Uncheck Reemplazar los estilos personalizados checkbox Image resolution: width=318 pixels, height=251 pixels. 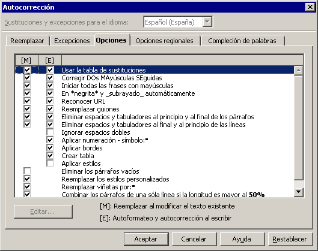27,179
